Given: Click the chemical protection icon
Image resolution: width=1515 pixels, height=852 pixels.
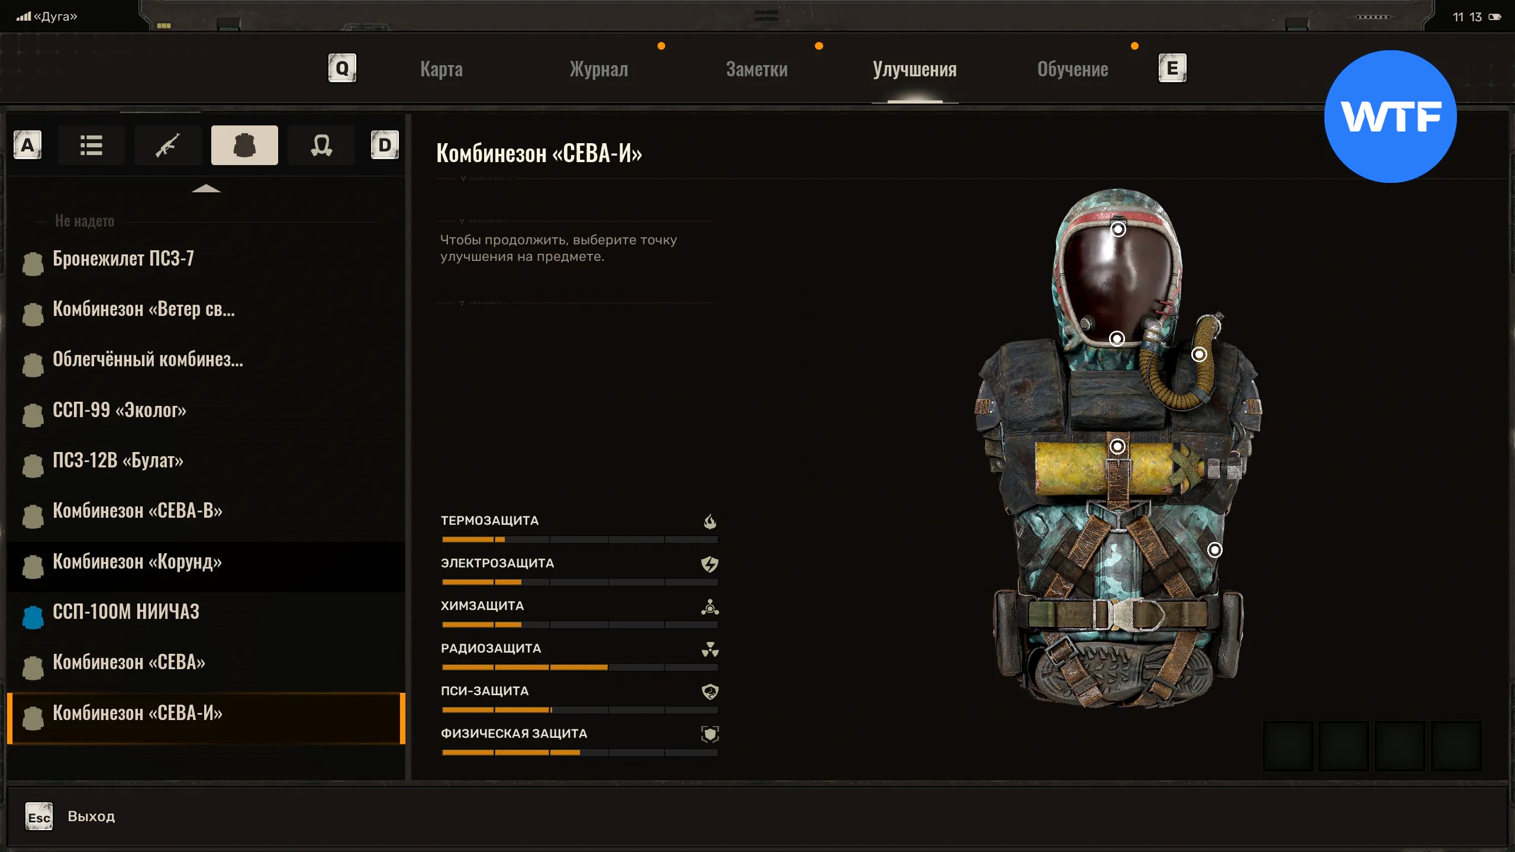Looking at the screenshot, I should (x=710, y=607).
